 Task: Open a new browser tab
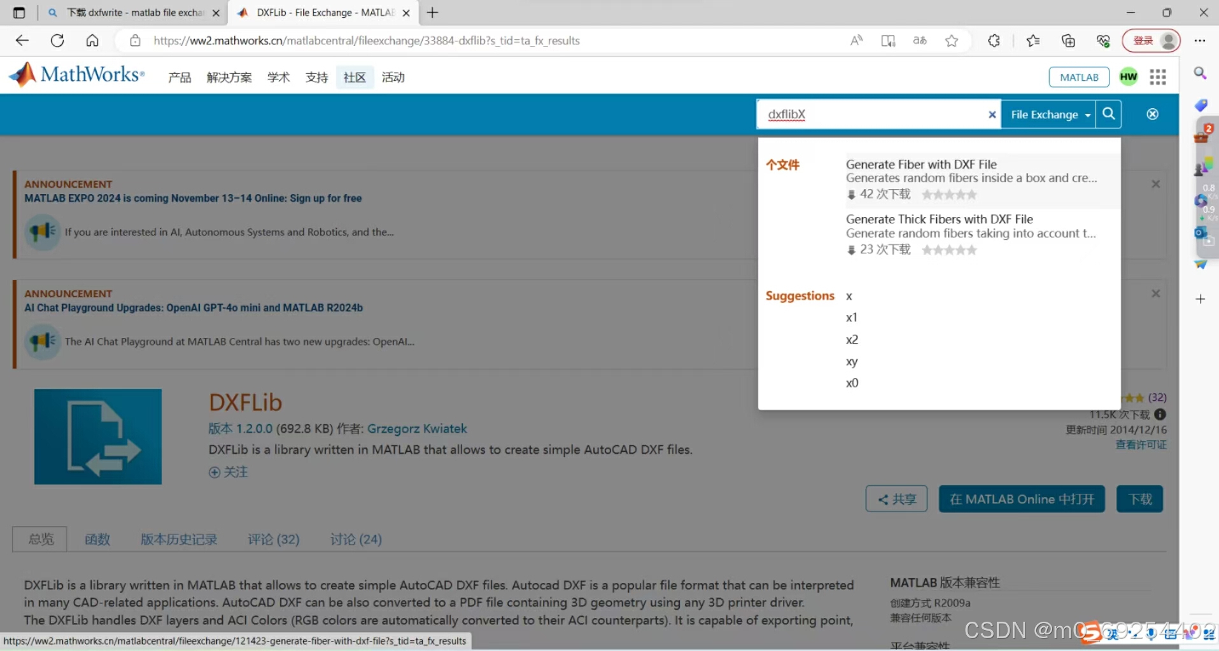tap(433, 13)
